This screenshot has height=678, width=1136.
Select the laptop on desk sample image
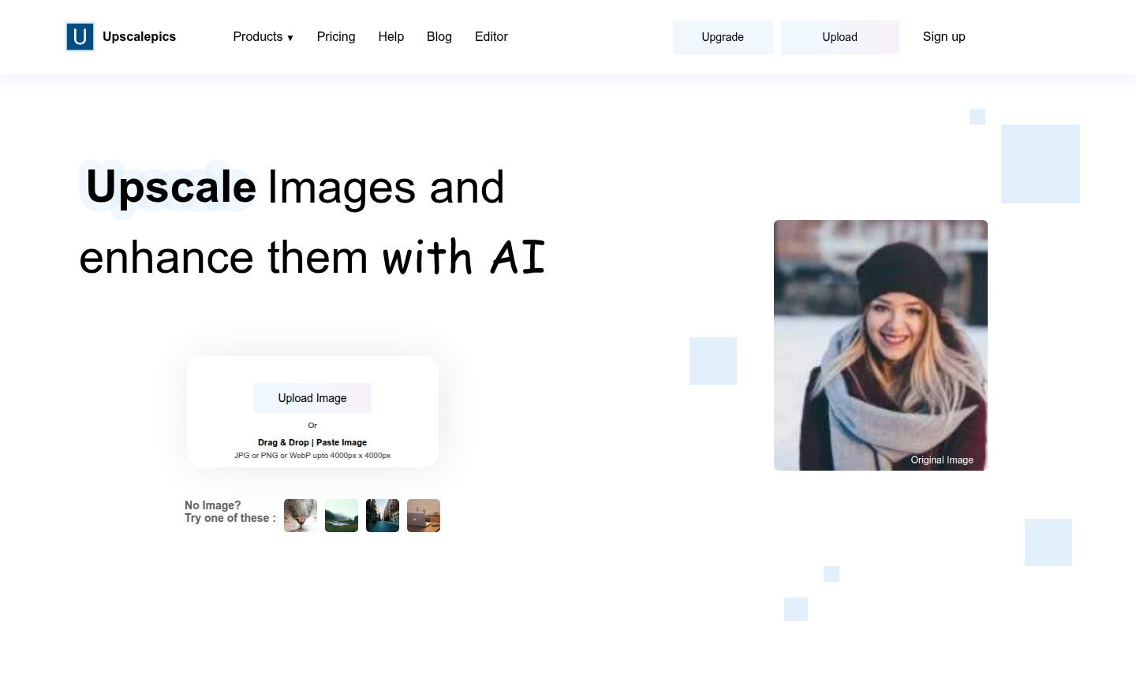click(424, 516)
